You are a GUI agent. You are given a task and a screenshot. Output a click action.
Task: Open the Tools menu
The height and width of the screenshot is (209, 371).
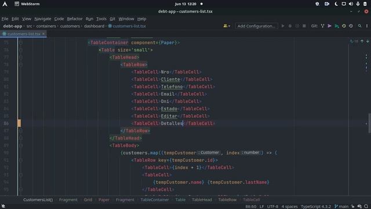(x=101, y=19)
